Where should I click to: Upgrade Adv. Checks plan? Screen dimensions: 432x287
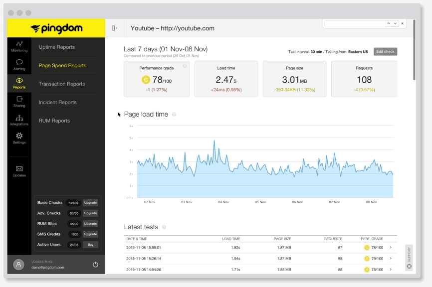(90, 213)
